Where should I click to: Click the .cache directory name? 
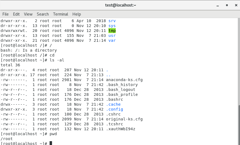(x=113, y=104)
